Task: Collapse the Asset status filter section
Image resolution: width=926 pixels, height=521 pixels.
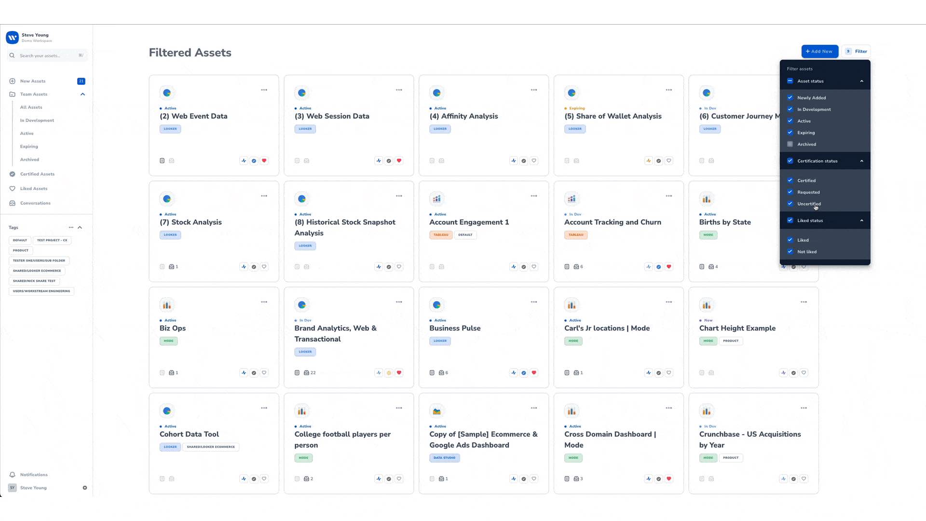Action: click(861, 81)
